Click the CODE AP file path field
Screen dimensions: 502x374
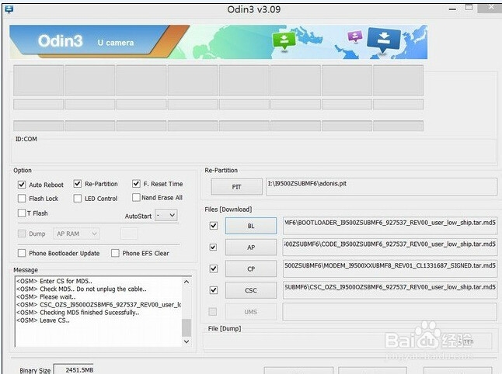[389, 247]
